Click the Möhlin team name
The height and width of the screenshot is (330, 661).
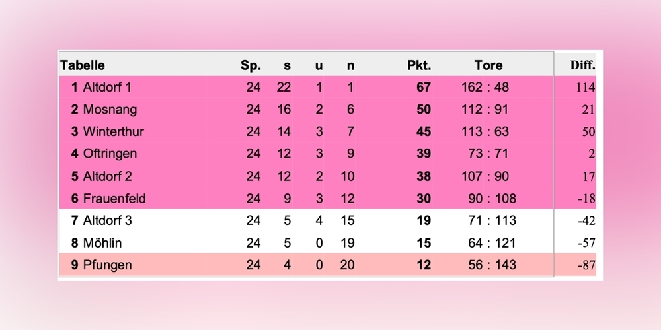point(102,242)
